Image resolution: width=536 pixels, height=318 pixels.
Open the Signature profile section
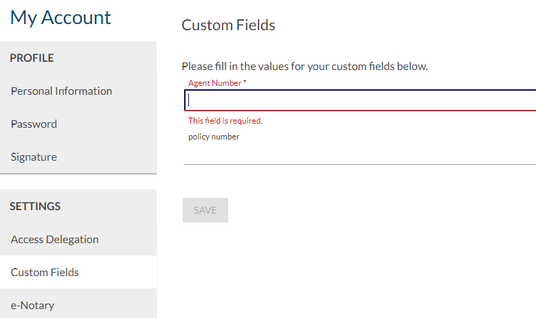coord(78,157)
